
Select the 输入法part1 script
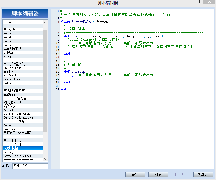23,102
